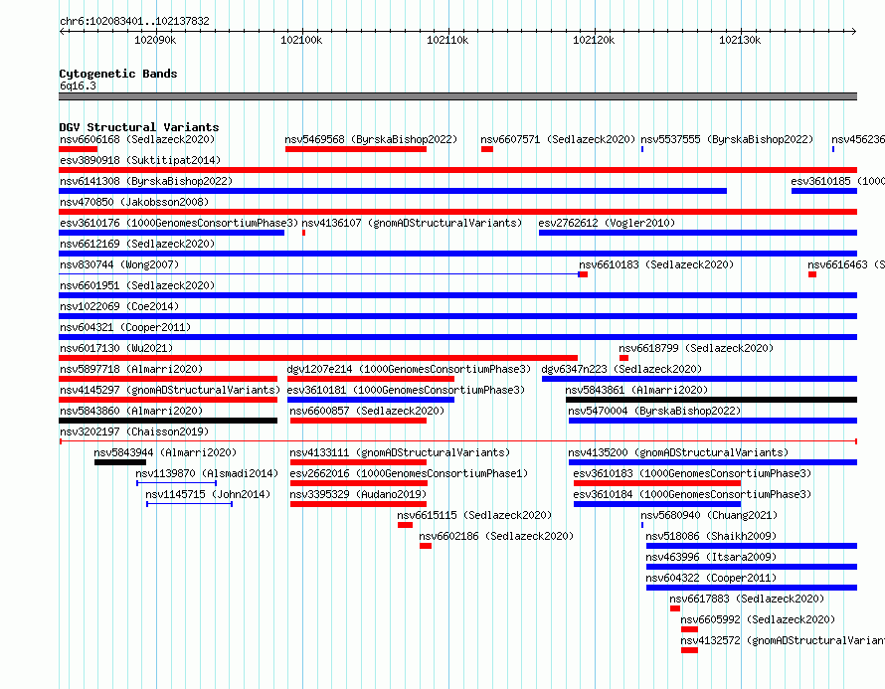Viewport: 885px width, 689px height.
Task: Open nsv3202197 (Chaisson2019) variant
Action: (134, 431)
